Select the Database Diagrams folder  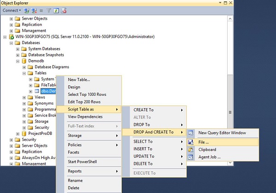coord(52,67)
